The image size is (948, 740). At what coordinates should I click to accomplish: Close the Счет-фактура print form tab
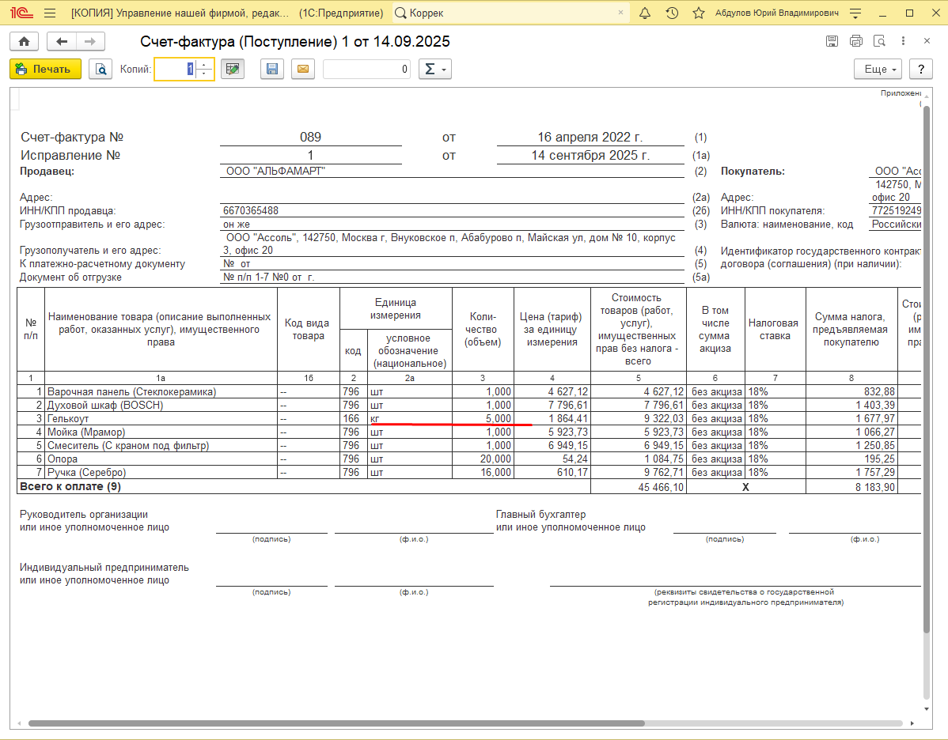(x=927, y=41)
